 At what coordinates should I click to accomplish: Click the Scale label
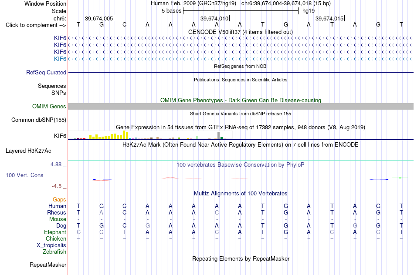click(x=59, y=11)
